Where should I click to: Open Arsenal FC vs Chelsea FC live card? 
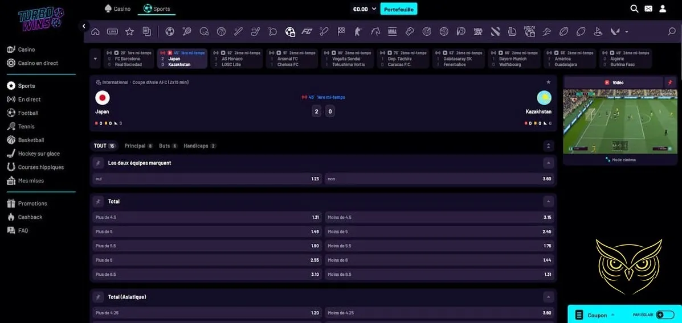click(291, 59)
